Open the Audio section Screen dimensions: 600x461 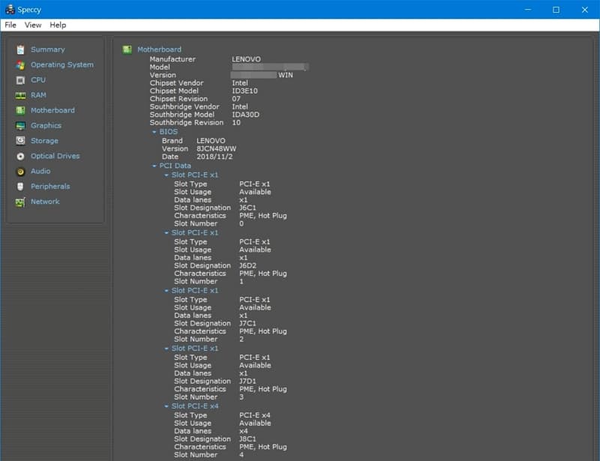click(x=40, y=171)
